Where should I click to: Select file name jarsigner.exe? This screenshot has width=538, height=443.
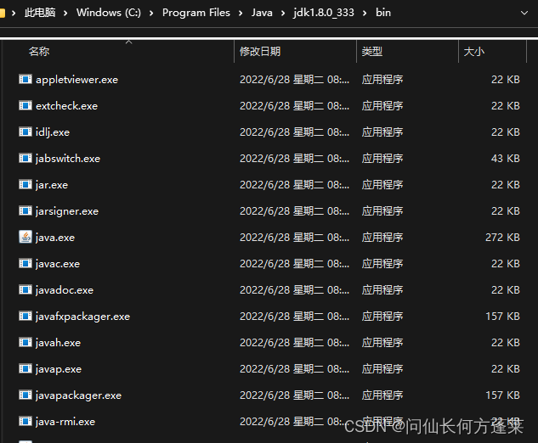67,211
